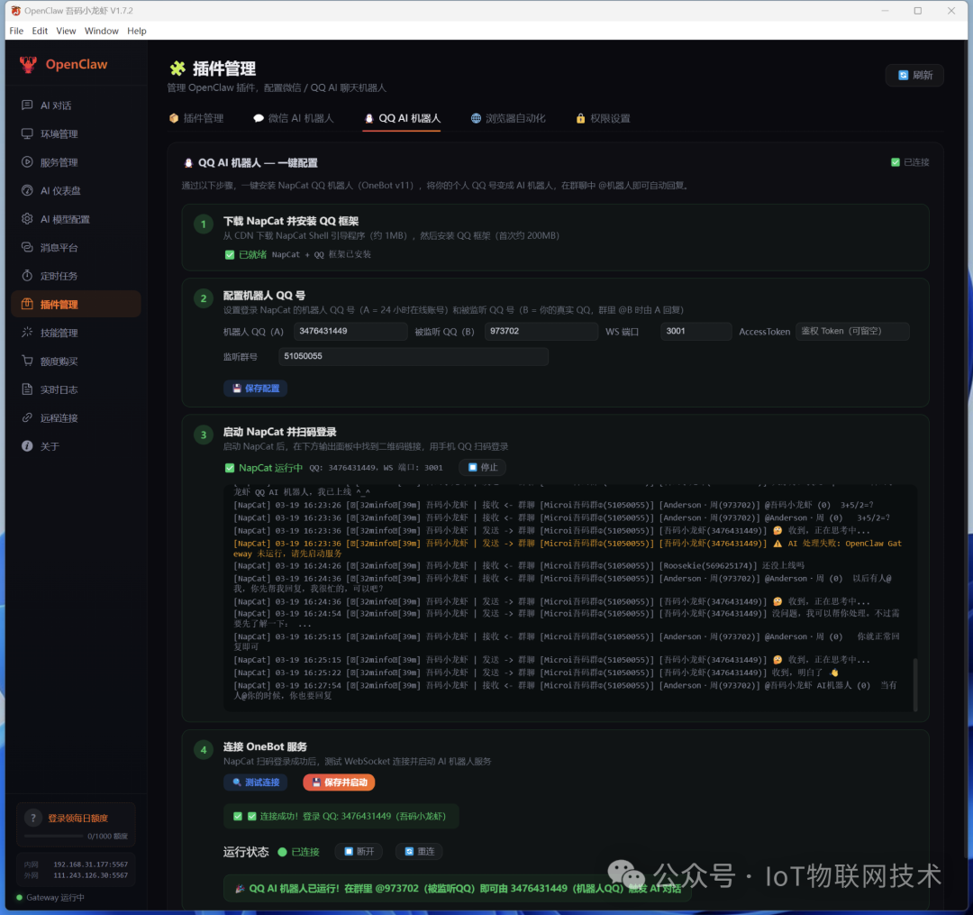Switch to 微信 AI 机器人 tab
Viewport: 973px width, 915px height.
tap(293, 118)
